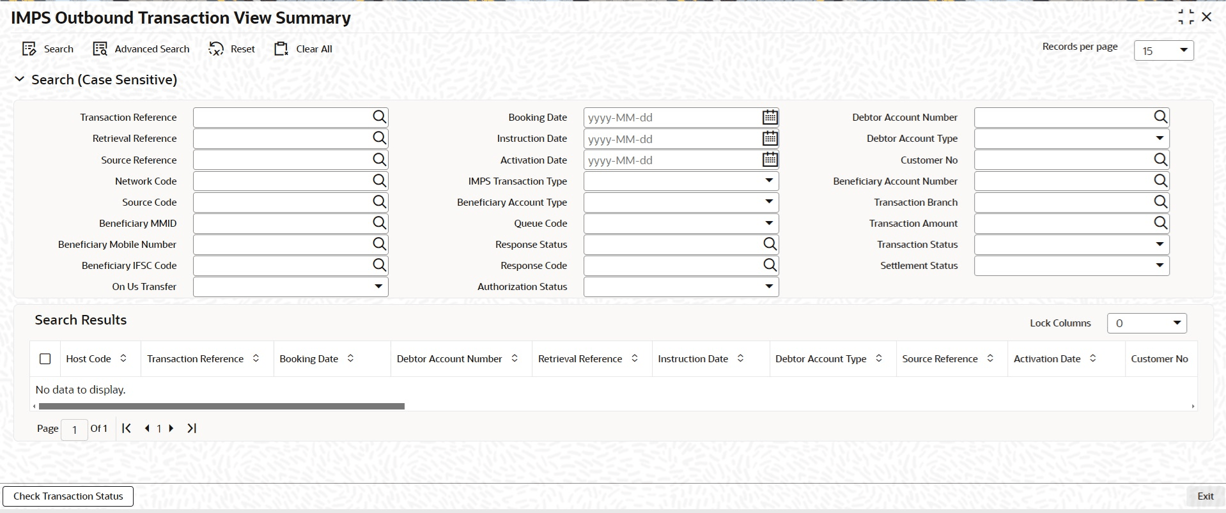Open lookup for Transaction Reference field

pyautogui.click(x=380, y=117)
